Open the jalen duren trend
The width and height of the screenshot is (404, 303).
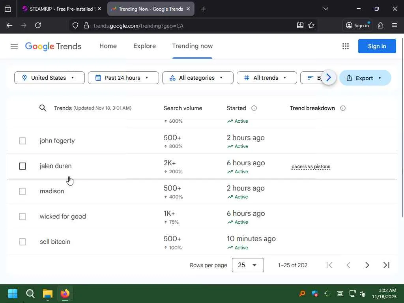56,166
